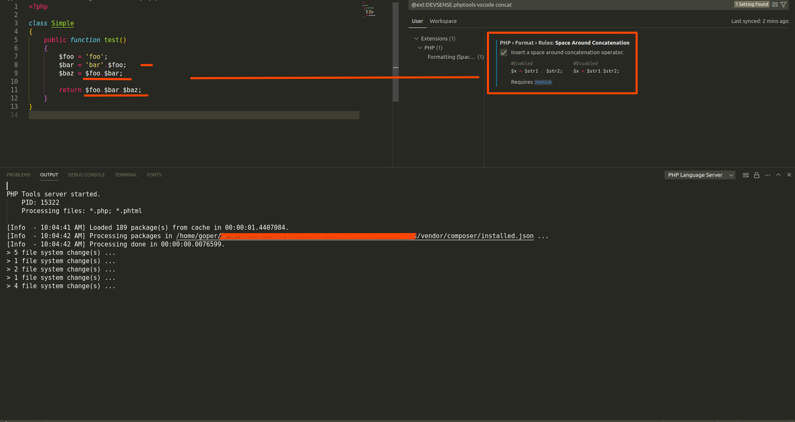Image resolution: width=795 pixels, height=422 pixels.
Task: Collapse the PHP settings subgroup
Action: coord(419,48)
